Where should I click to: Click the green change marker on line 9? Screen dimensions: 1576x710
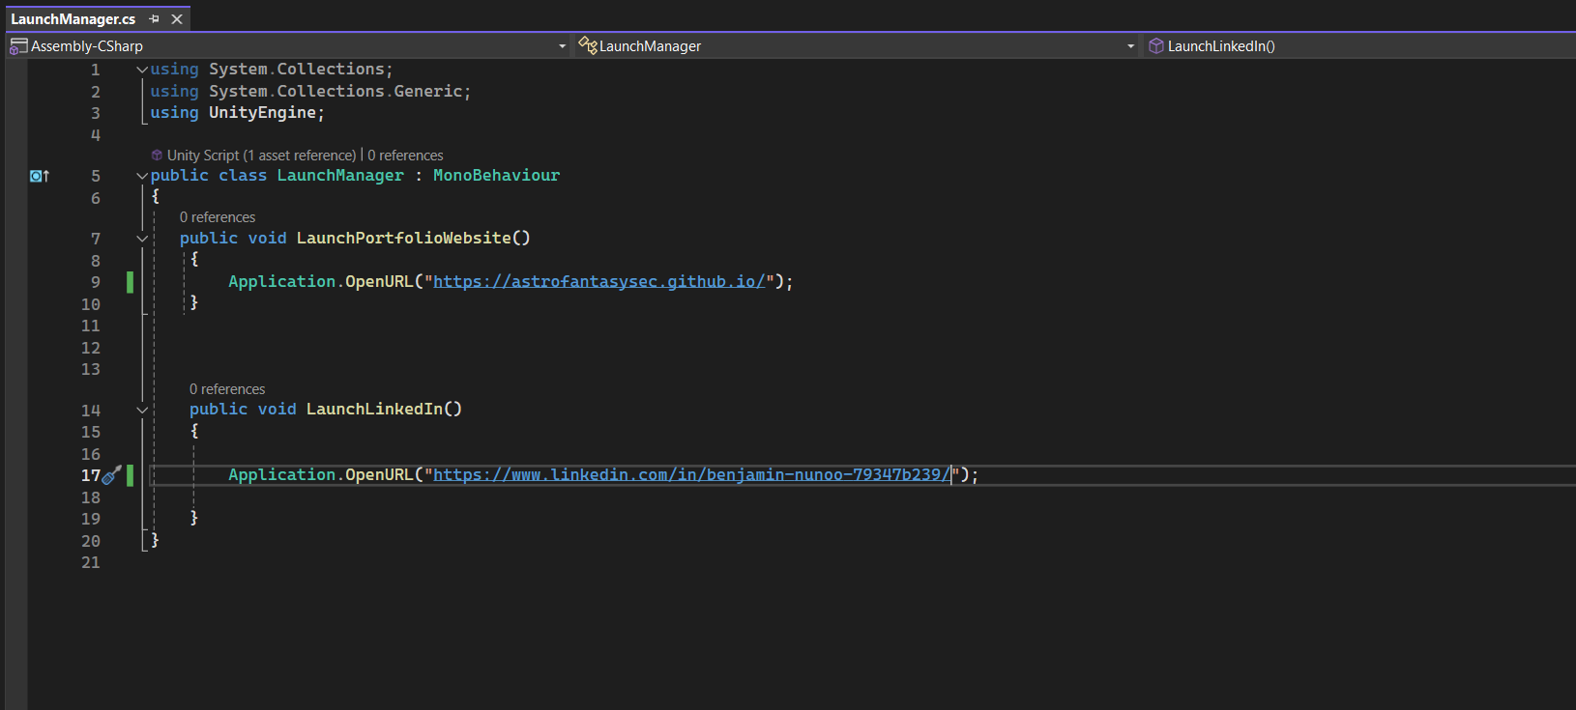coord(130,282)
